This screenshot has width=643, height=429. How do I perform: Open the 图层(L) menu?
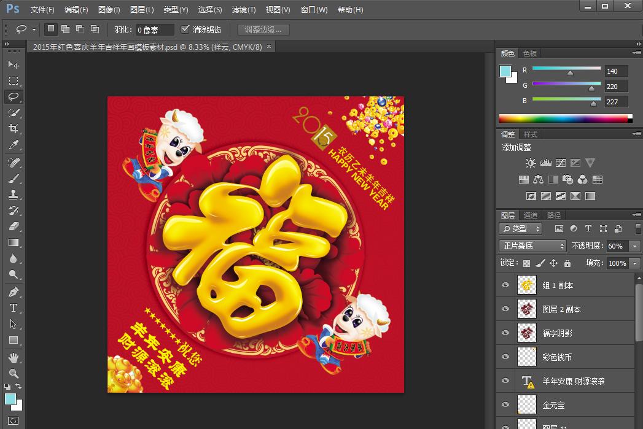coord(142,10)
